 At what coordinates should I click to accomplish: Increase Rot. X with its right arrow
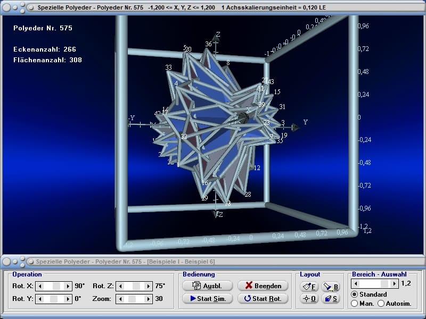point(68,286)
